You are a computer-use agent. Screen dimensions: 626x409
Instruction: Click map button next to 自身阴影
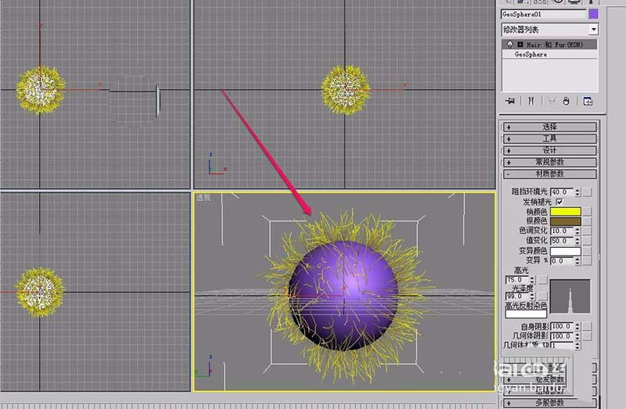pyautogui.click(x=587, y=326)
